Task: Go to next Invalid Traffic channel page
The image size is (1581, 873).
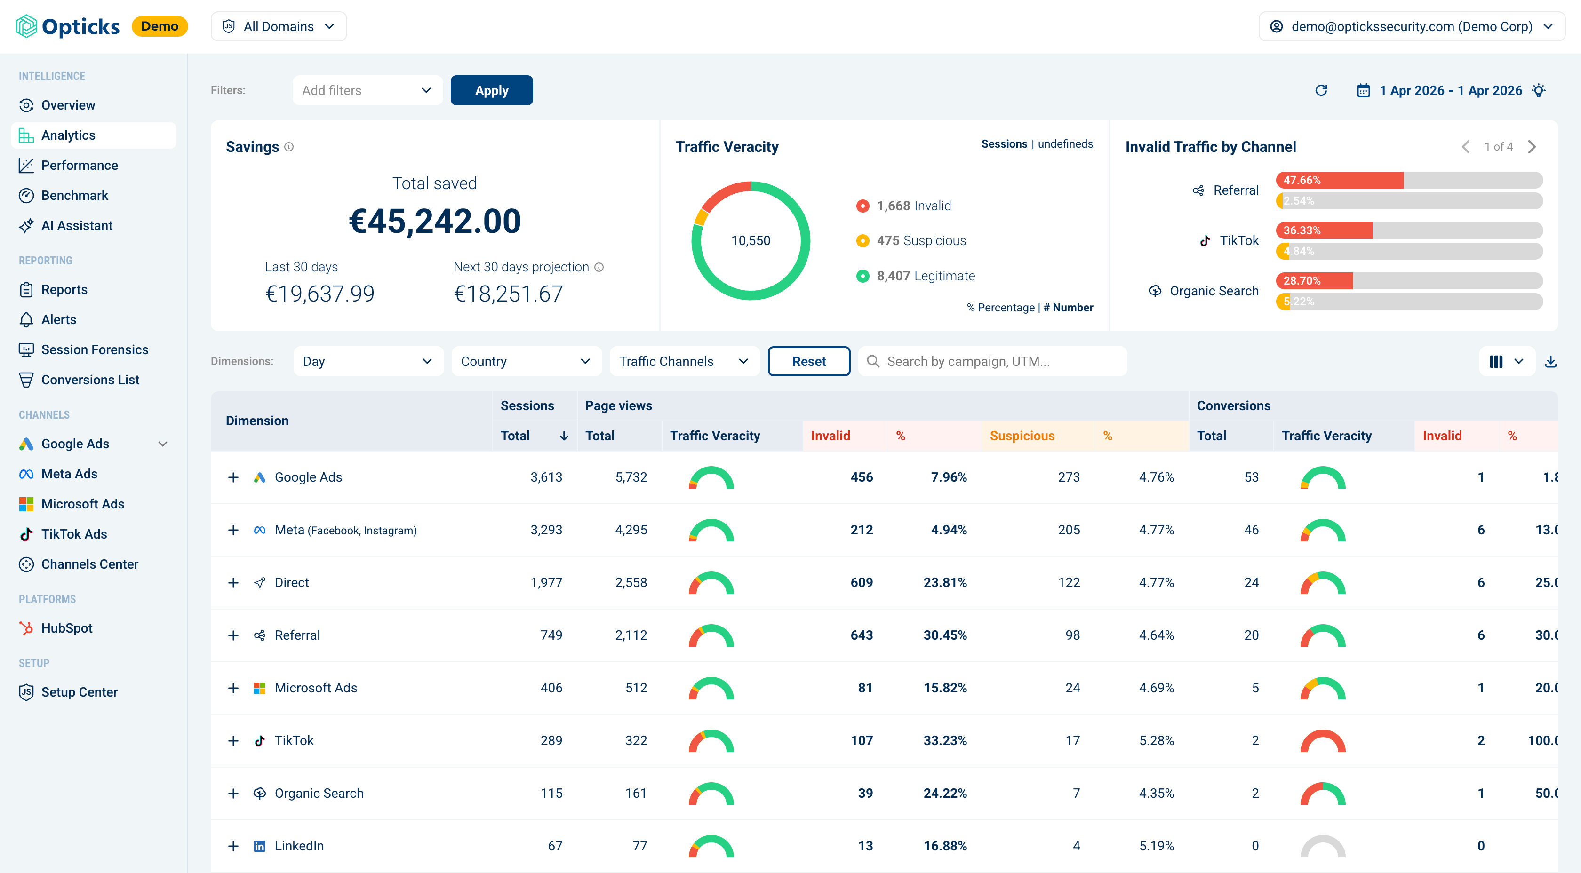Action: pos(1532,147)
